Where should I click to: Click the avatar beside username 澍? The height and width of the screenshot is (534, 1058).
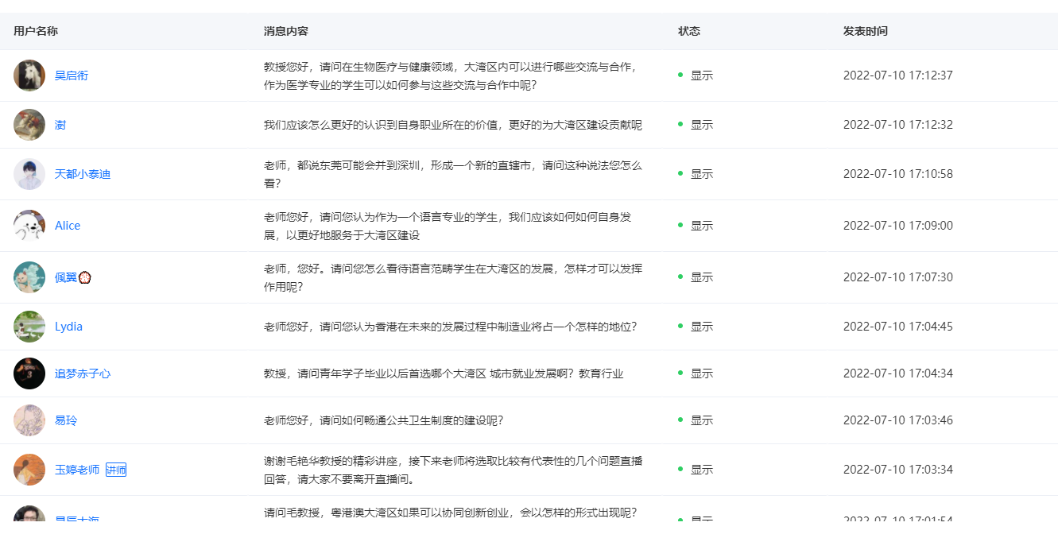(29, 125)
